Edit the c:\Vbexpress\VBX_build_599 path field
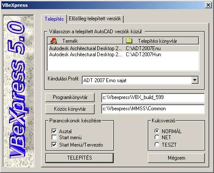 pyautogui.click(x=153, y=97)
